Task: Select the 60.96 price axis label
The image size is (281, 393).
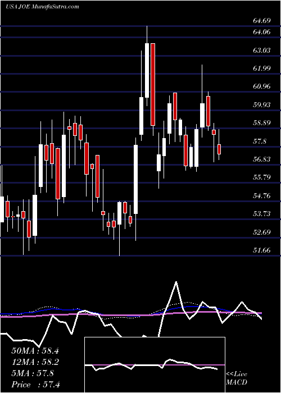Action: click(x=261, y=86)
